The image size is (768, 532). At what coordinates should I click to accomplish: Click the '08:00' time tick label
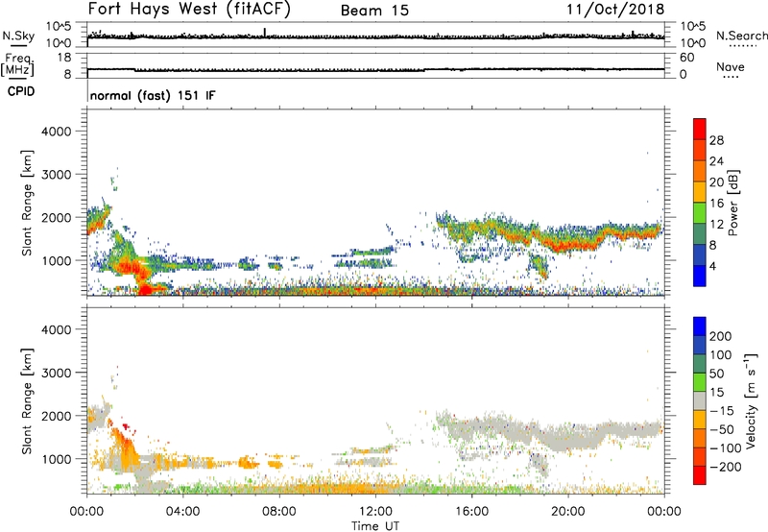[x=279, y=512]
